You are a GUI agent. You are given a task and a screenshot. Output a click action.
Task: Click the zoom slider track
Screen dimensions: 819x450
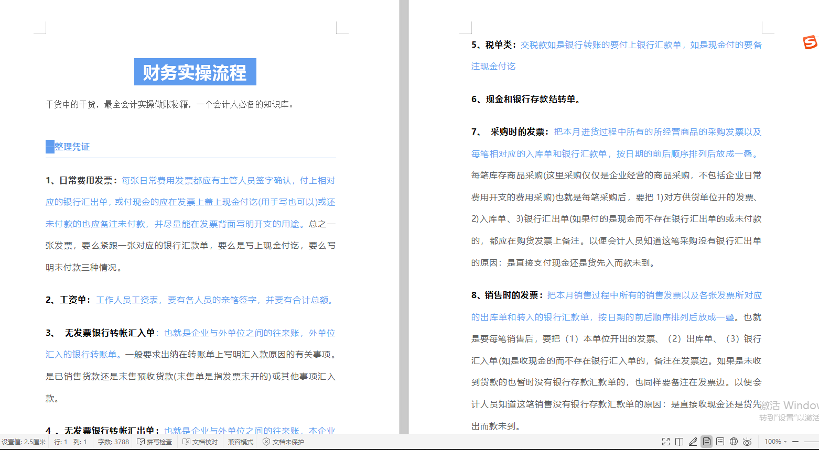(x=812, y=442)
